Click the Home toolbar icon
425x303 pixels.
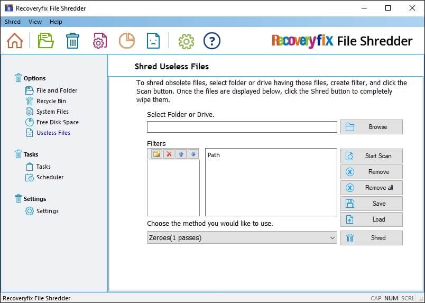pyautogui.click(x=15, y=41)
